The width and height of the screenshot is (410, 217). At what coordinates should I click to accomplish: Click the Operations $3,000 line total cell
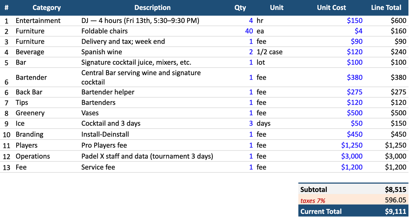coord(386,156)
